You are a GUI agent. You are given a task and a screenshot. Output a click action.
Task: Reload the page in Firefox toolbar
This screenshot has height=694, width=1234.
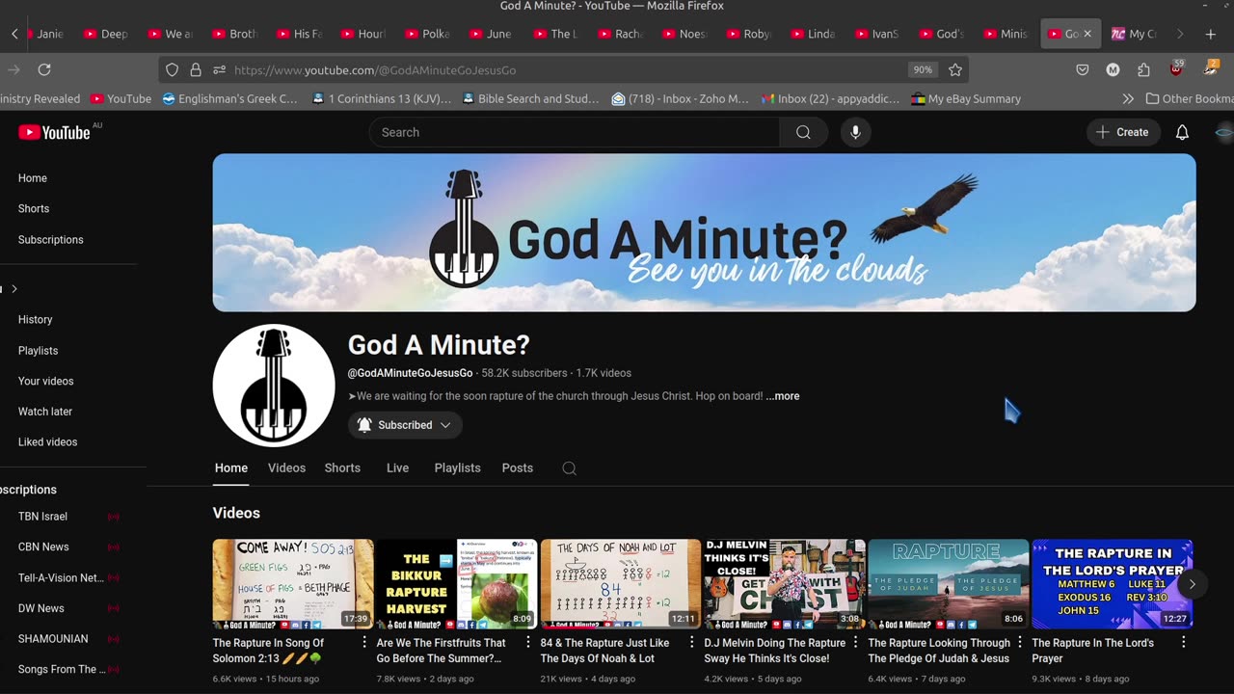tap(44, 69)
